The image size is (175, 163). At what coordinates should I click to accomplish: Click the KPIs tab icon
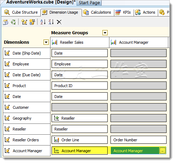(118, 12)
